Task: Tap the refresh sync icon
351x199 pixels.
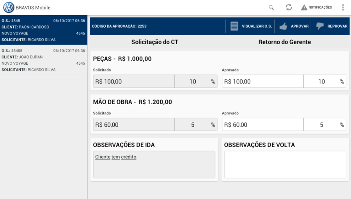Action: click(289, 7)
